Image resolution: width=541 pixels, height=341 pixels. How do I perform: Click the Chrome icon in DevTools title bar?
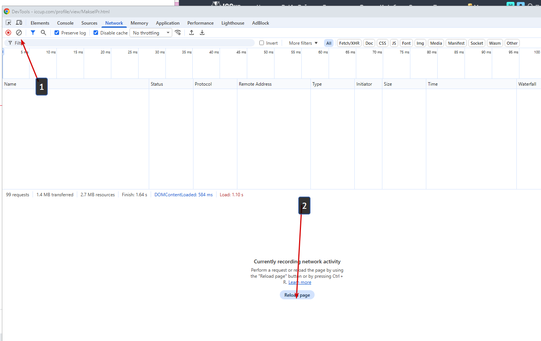tap(7, 11)
